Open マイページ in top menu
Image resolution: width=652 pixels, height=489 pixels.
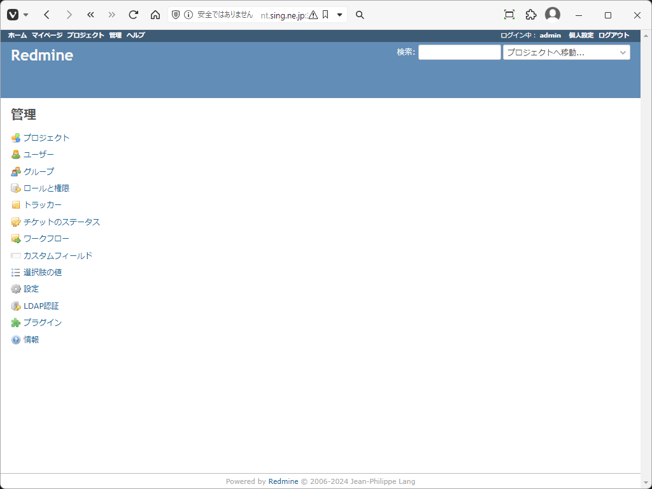tap(47, 36)
